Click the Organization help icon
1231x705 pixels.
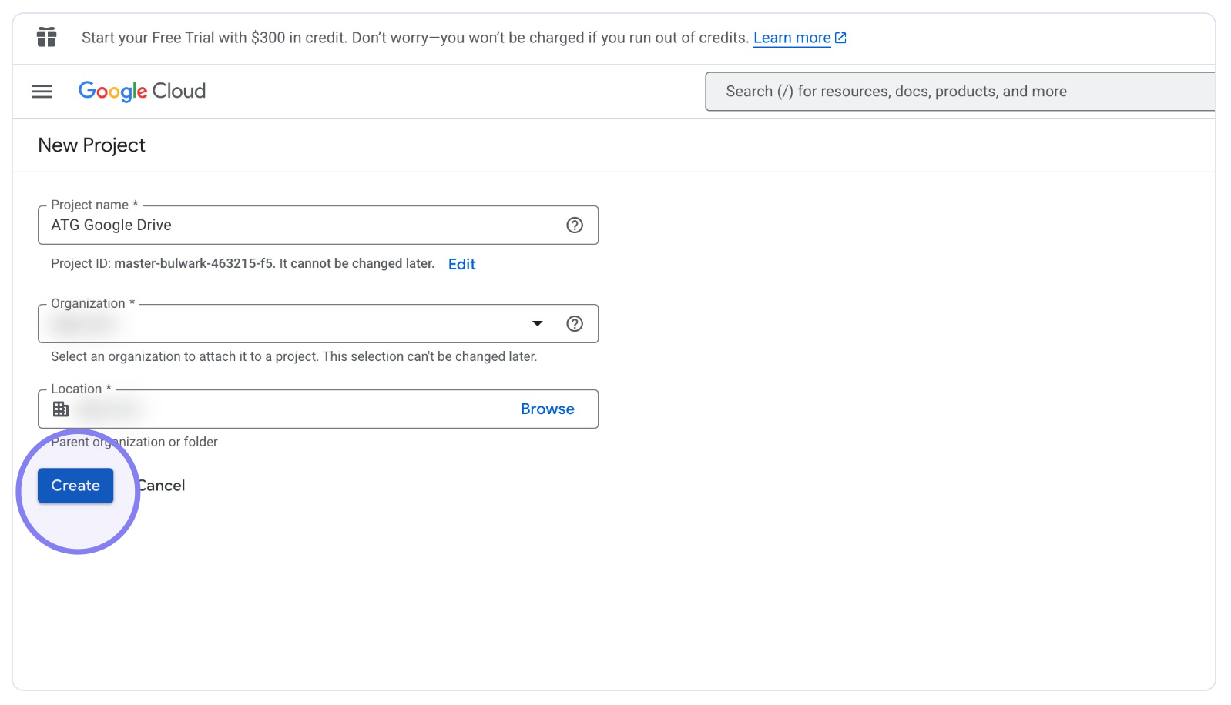pos(575,323)
